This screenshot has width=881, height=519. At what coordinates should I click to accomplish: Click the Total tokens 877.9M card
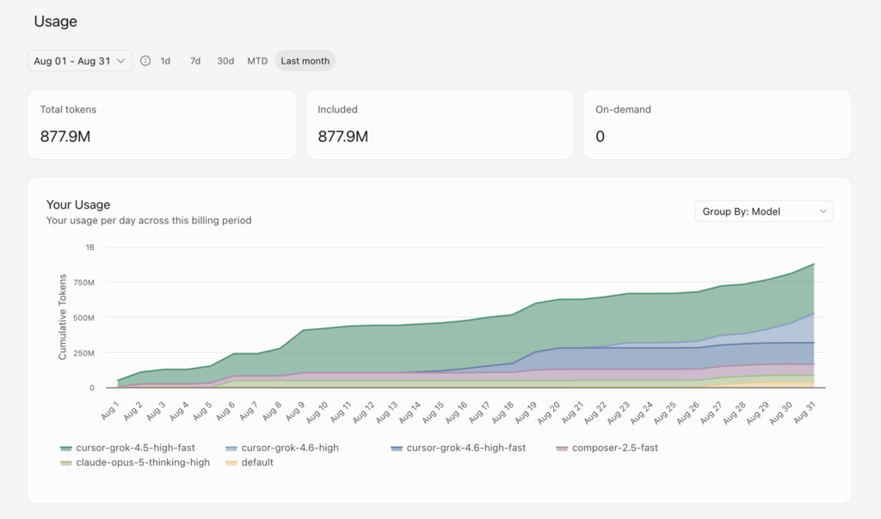(162, 125)
